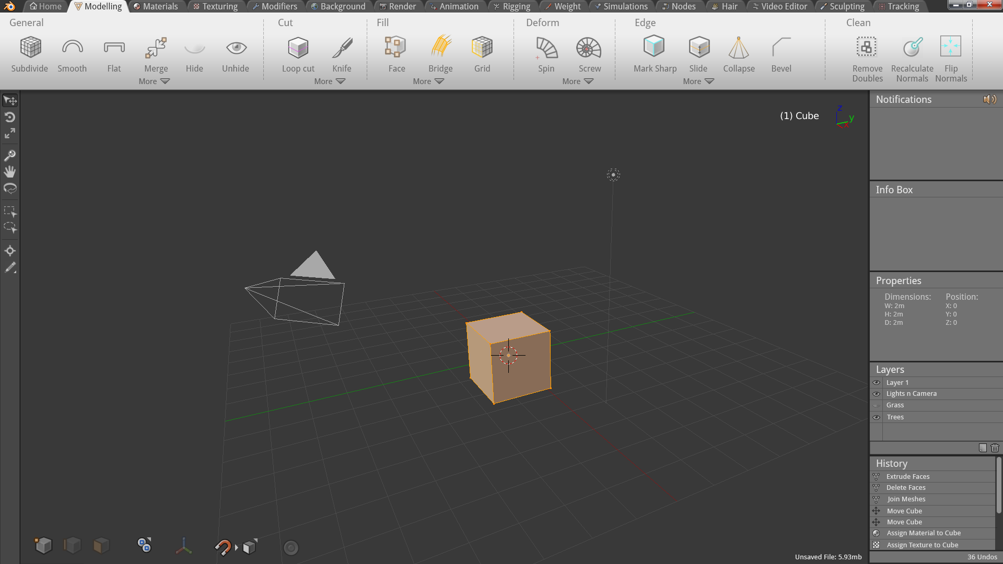Toggle eye icon for Trees layer

[x=877, y=417]
